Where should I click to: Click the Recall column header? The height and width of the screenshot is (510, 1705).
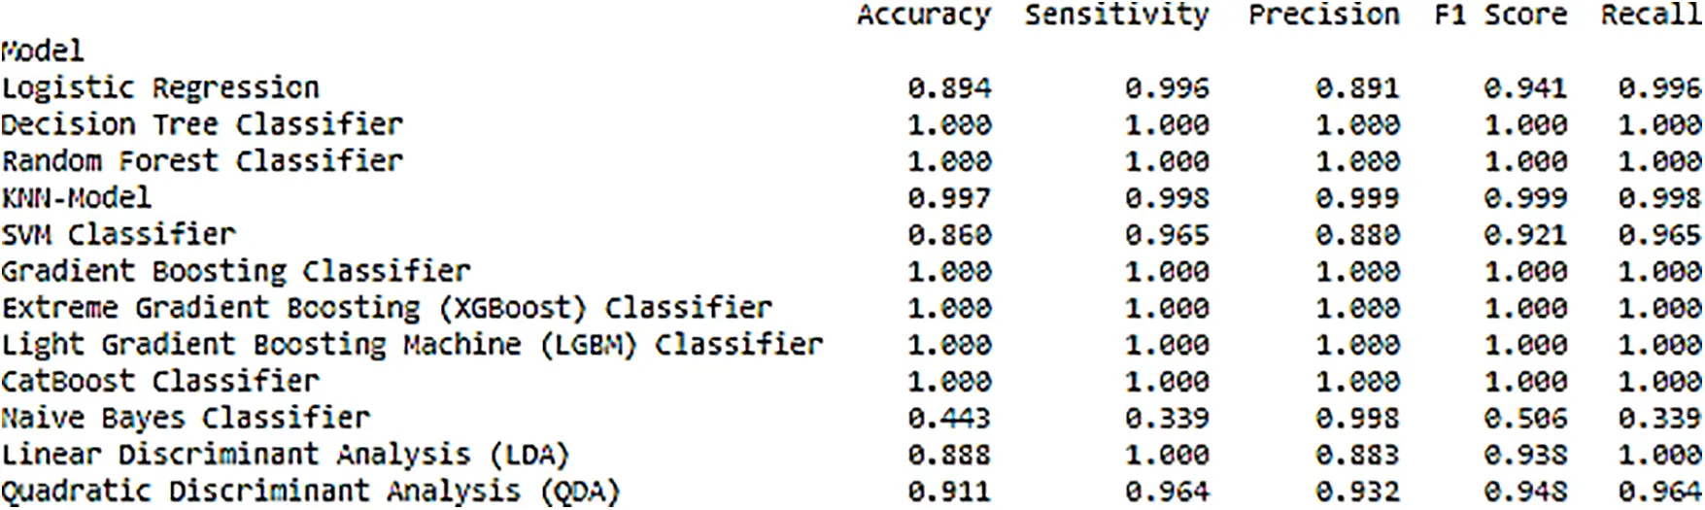(x=1652, y=15)
